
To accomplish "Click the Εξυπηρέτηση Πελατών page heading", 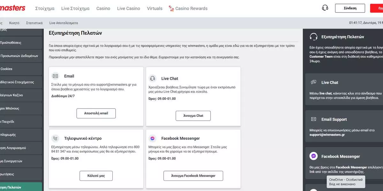I will (x=75, y=33).
